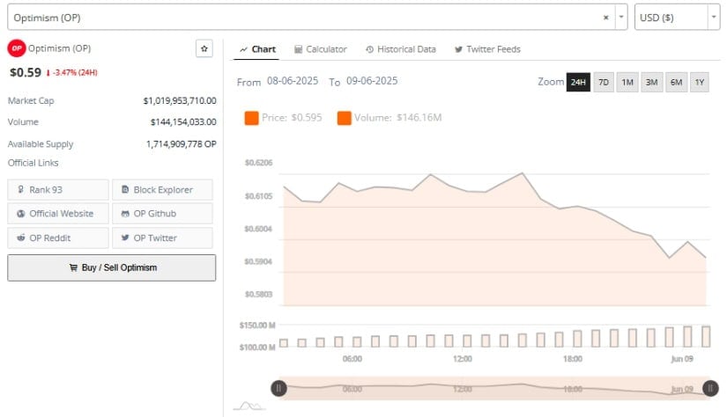Screen dimensions: 727x417
Task: Click the Rank 93 button
Action: pos(58,190)
